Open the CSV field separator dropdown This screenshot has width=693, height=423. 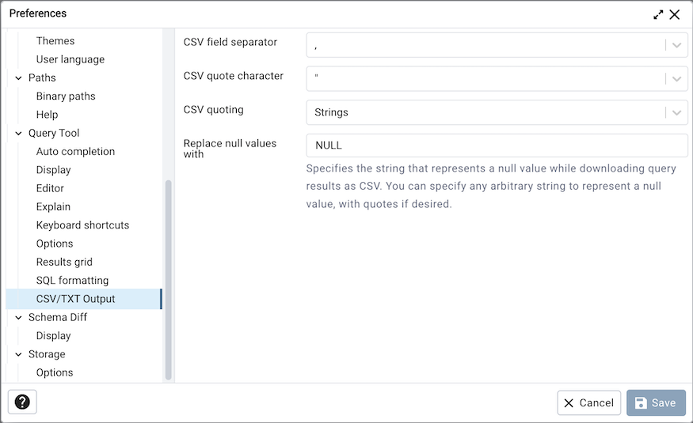pyautogui.click(x=676, y=45)
